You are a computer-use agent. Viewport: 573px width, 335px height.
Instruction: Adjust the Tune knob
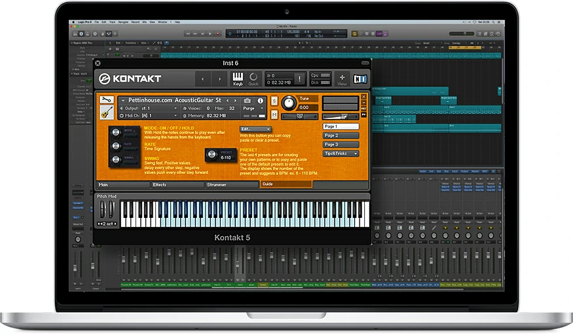288,103
